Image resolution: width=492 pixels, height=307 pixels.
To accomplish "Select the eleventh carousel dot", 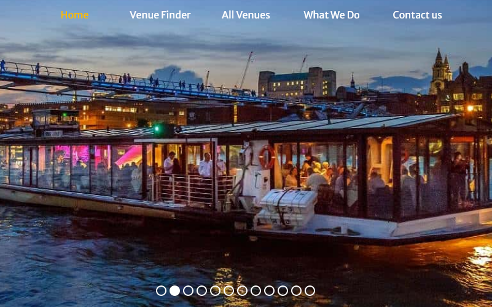I will (x=296, y=290).
